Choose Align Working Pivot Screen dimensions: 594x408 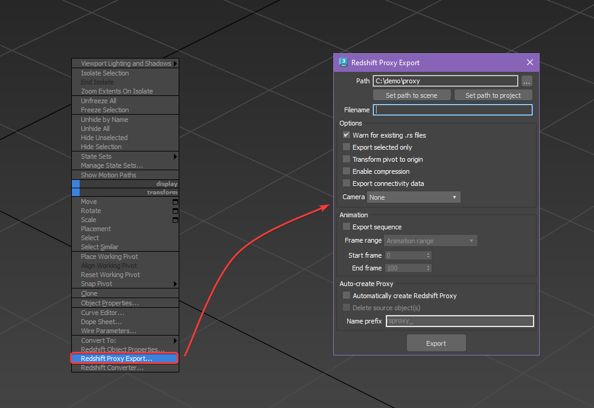[x=125, y=266]
